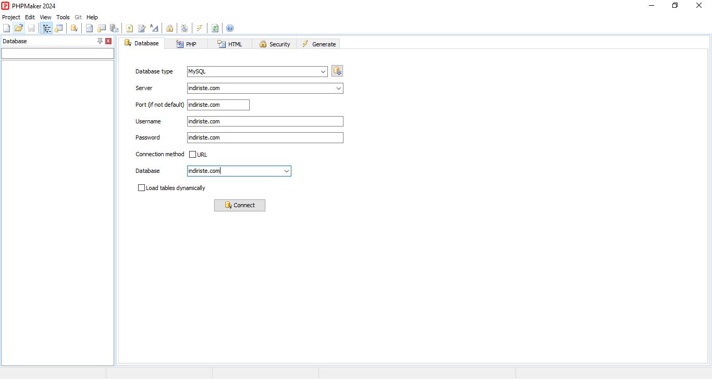Image resolution: width=712 pixels, height=379 pixels.
Task: Focus the Port (if not default) field
Action: pos(218,105)
